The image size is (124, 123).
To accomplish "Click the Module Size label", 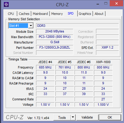I will pyautogui.click(x=25, y=32).
